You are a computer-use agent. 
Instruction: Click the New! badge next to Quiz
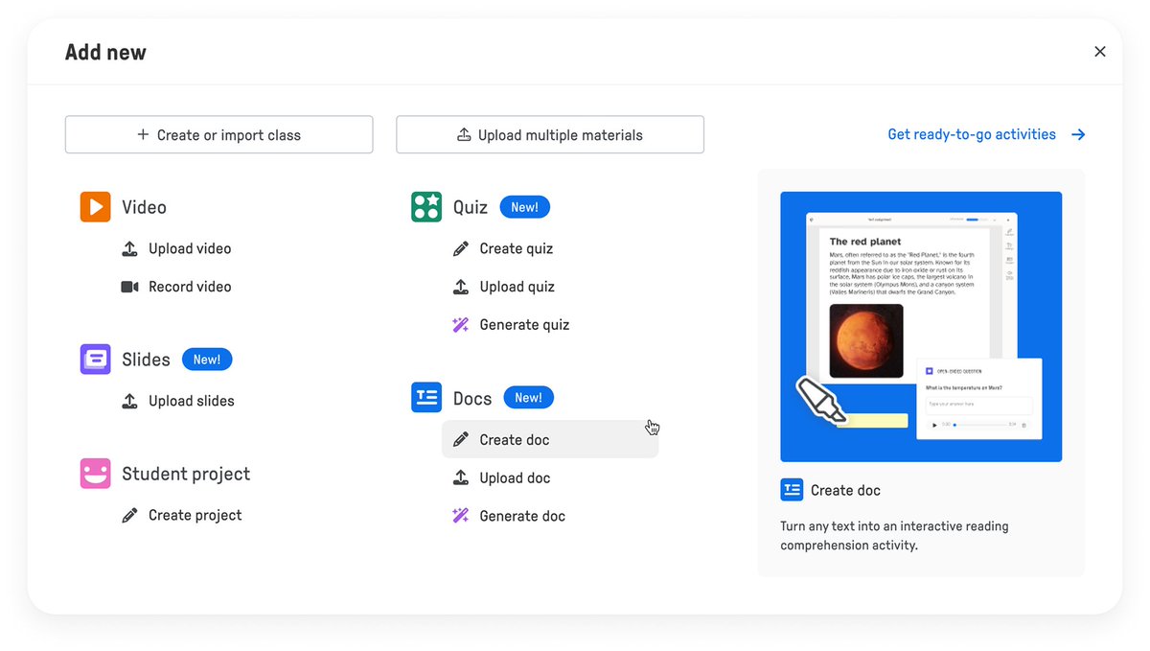524,207
